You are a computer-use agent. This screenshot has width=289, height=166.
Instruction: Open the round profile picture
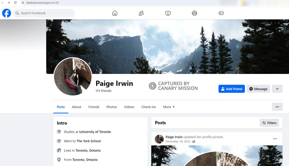[73, 77]
